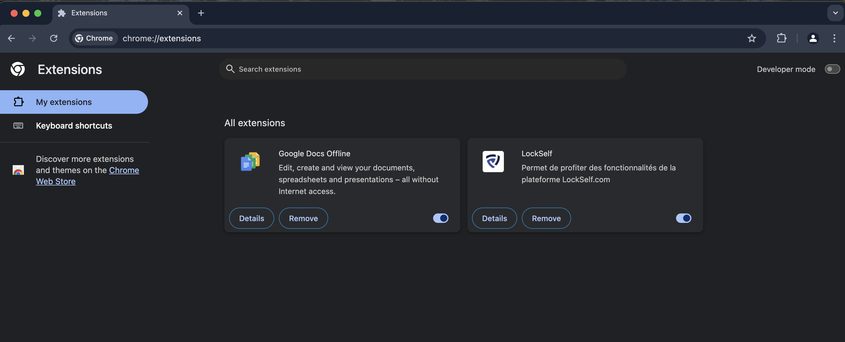Open Keyboard shortcuts section

74,126
